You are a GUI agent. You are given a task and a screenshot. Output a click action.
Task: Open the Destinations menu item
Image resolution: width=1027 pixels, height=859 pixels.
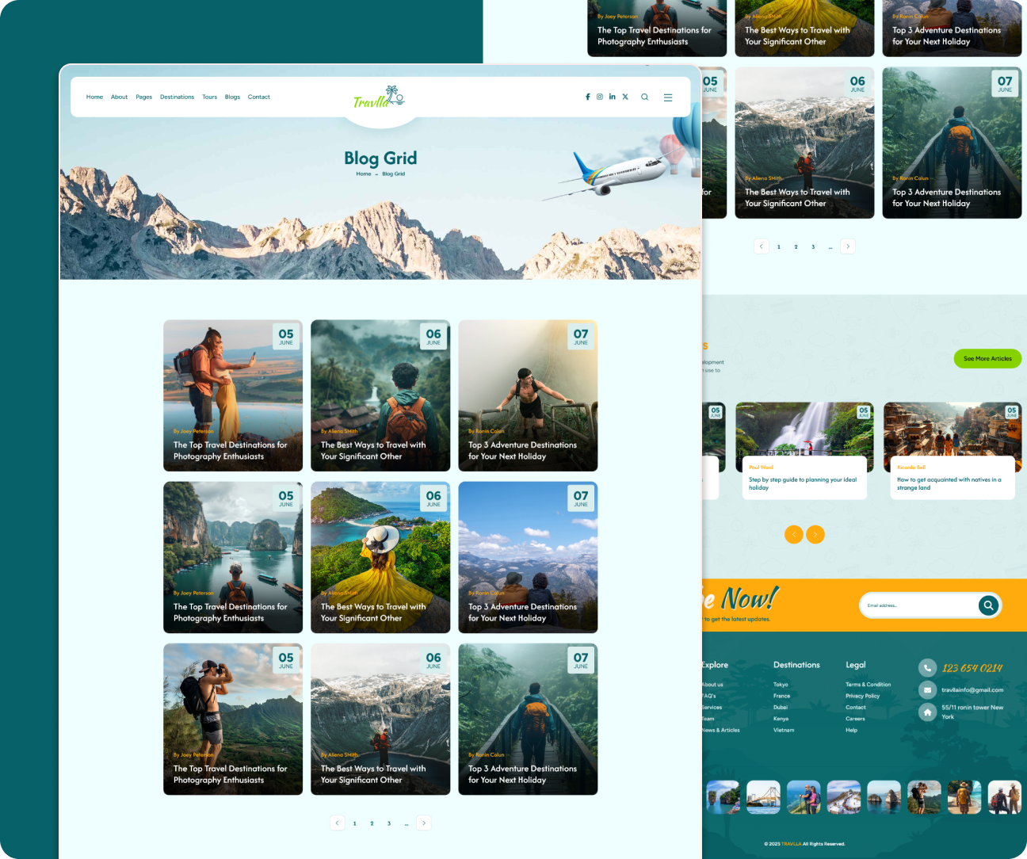177,97
